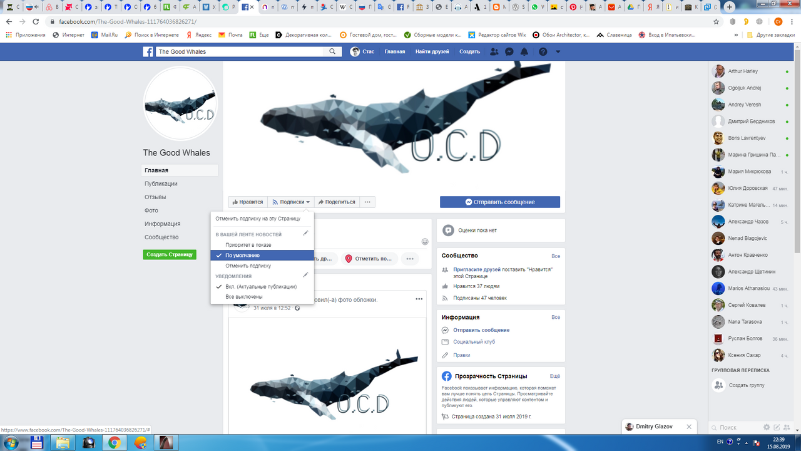The image size is (801, 451).
Task: Select По умолчанию option
Action: (x=262, y=256)
